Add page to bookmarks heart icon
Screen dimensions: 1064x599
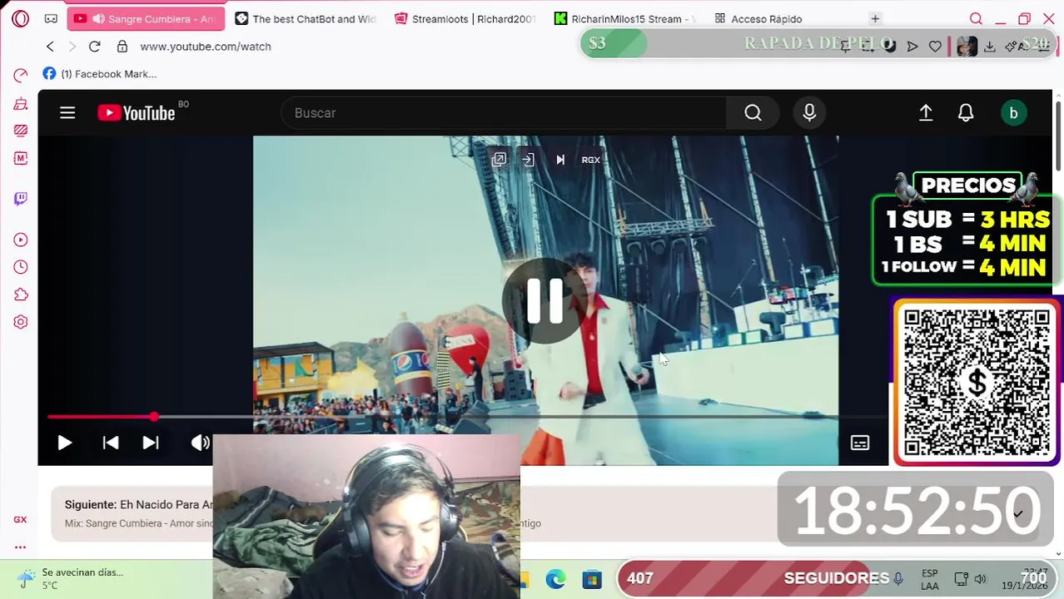tap(935, 47)
